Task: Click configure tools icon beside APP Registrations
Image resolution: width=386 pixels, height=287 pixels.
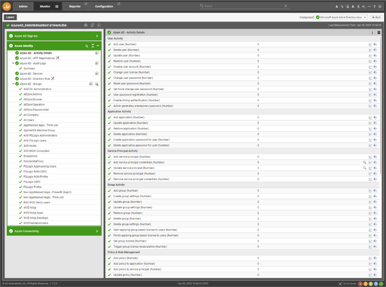Action: tap(57, 58)
